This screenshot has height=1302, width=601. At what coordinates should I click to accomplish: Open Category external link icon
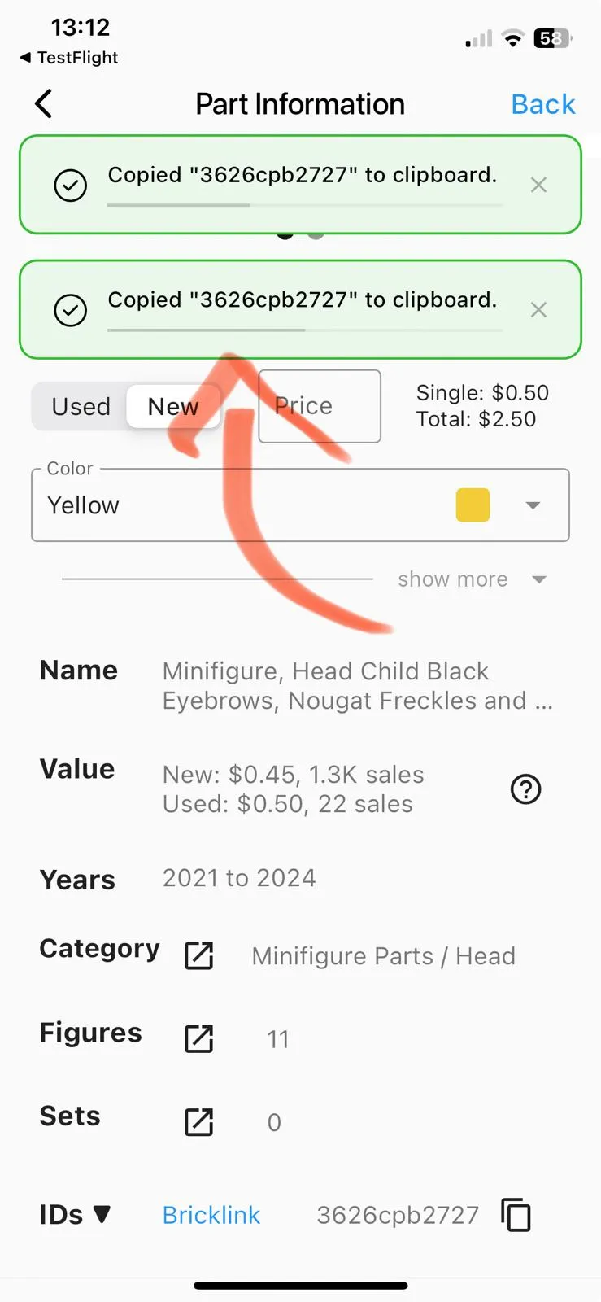(198, 955)
